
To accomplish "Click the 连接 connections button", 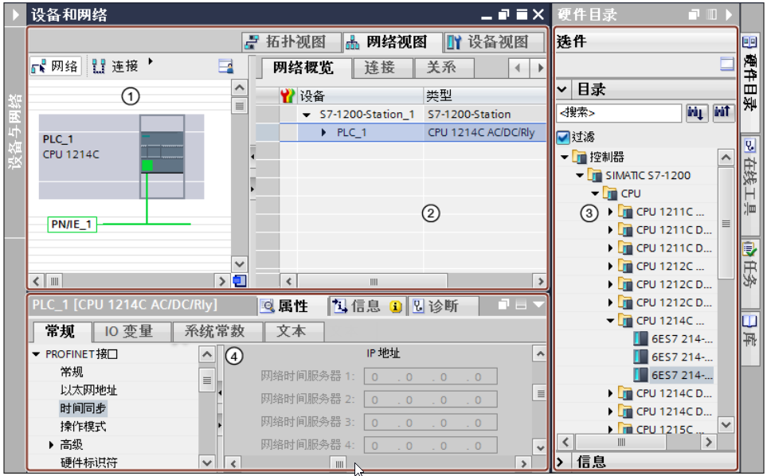I will point(116,66).
